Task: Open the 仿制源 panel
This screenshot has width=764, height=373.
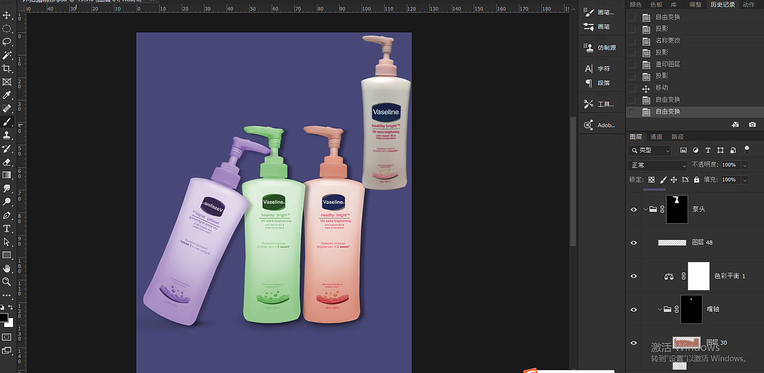Action: tap(600, 48)
